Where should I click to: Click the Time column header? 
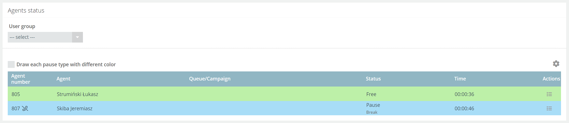point(460,79)
